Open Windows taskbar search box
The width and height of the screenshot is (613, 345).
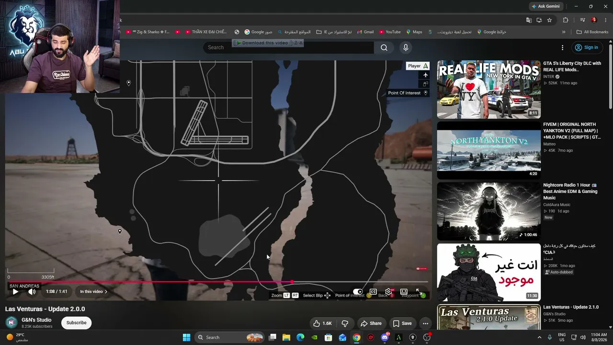tap(230, 337)
